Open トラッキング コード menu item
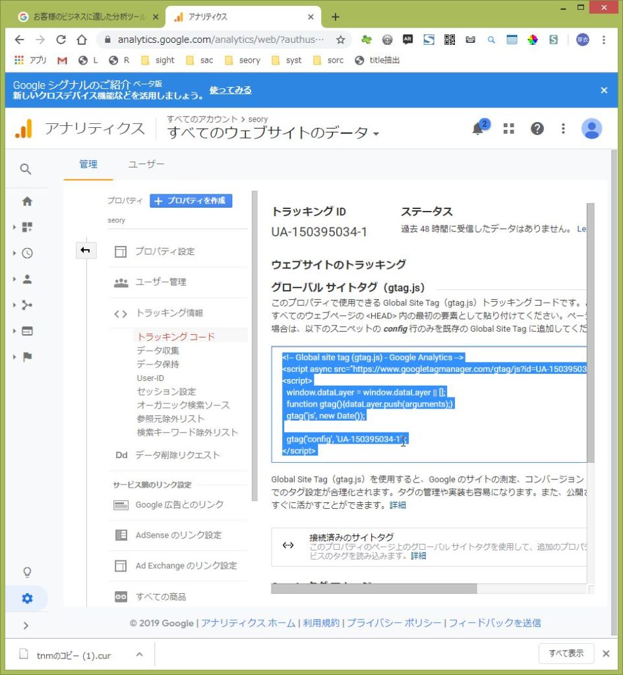 [x=175, y=337]
